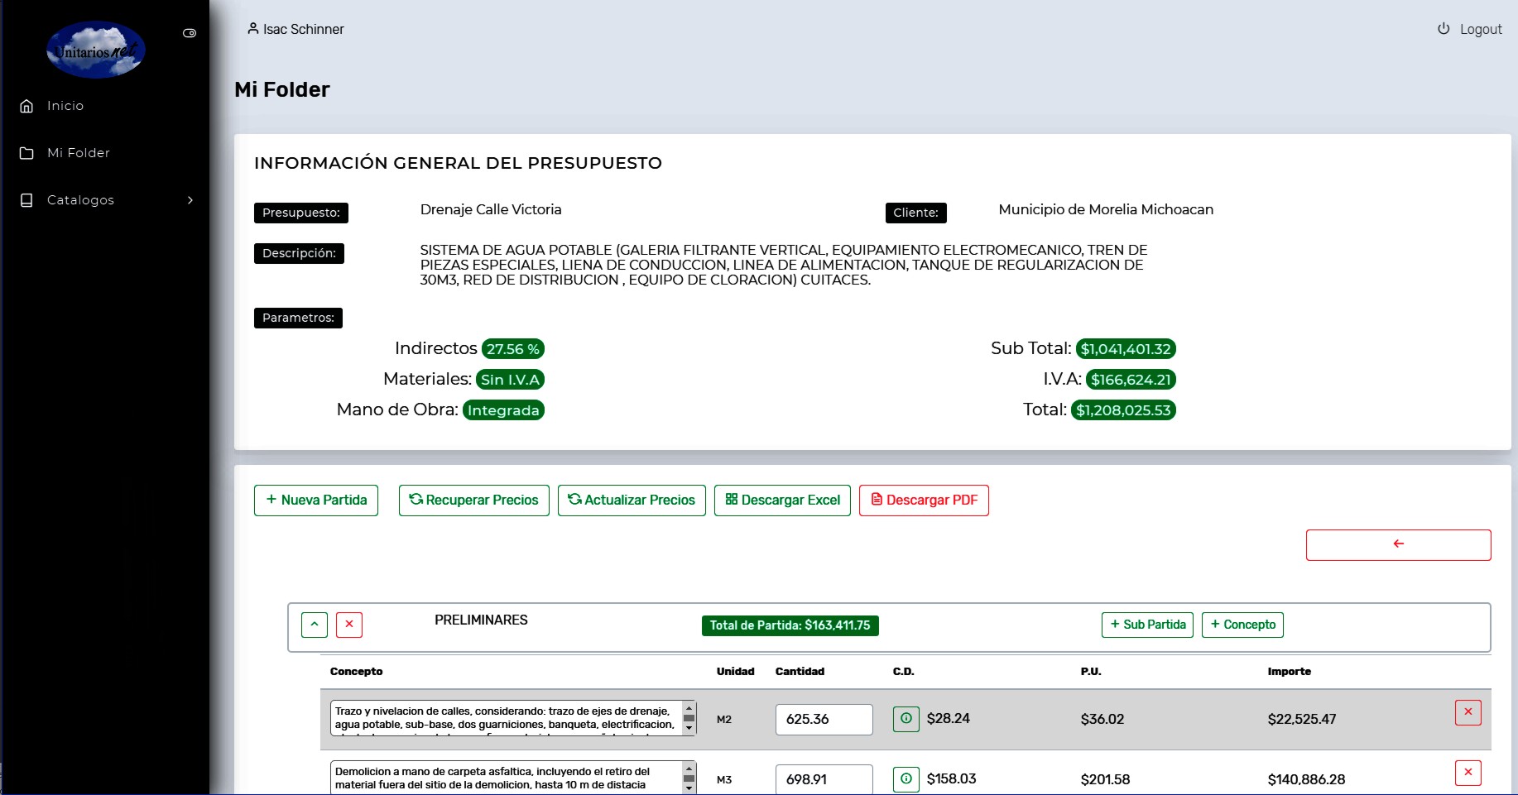Click the user icon beside Isac Schinner
Image resolution: width=1518 pixels, height=795 pixels.
253,28
